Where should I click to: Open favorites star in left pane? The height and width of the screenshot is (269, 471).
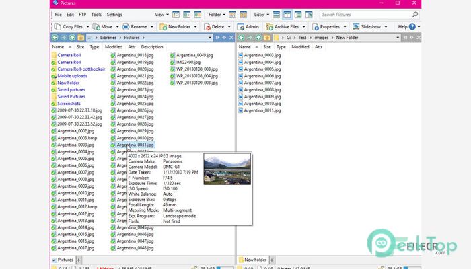coord(81,38)
